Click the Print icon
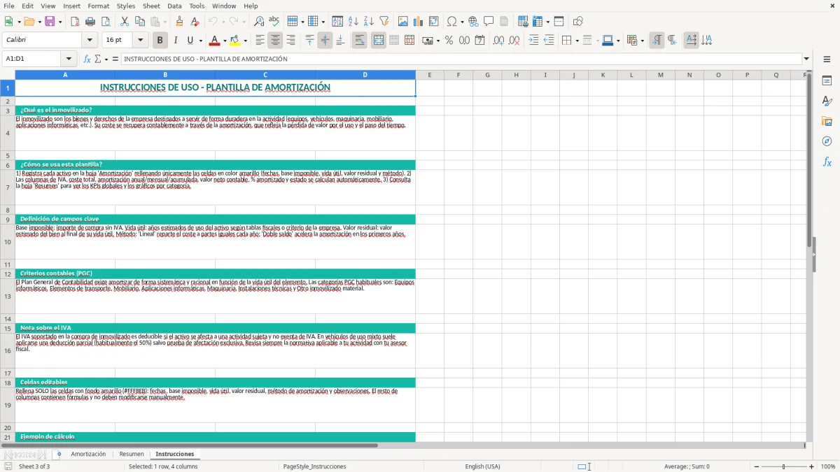Image resolution: width=840 pixels, height=472 pixels. click(x=90, y=22)
